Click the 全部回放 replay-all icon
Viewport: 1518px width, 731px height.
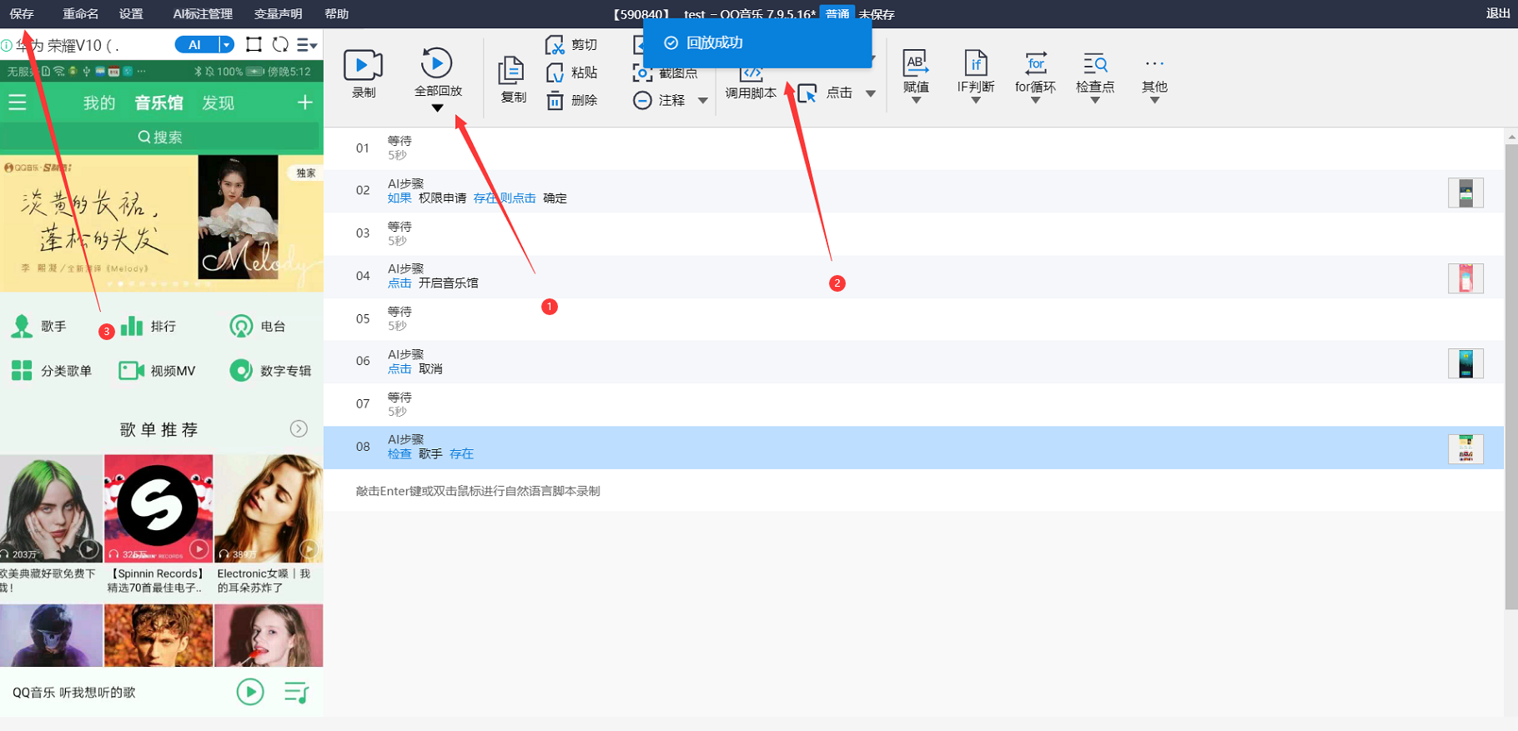pyautogui.click(x=436, y=63)
